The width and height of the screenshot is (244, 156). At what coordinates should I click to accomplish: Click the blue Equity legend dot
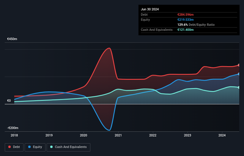pyautogui.click(x=29, y=147)
